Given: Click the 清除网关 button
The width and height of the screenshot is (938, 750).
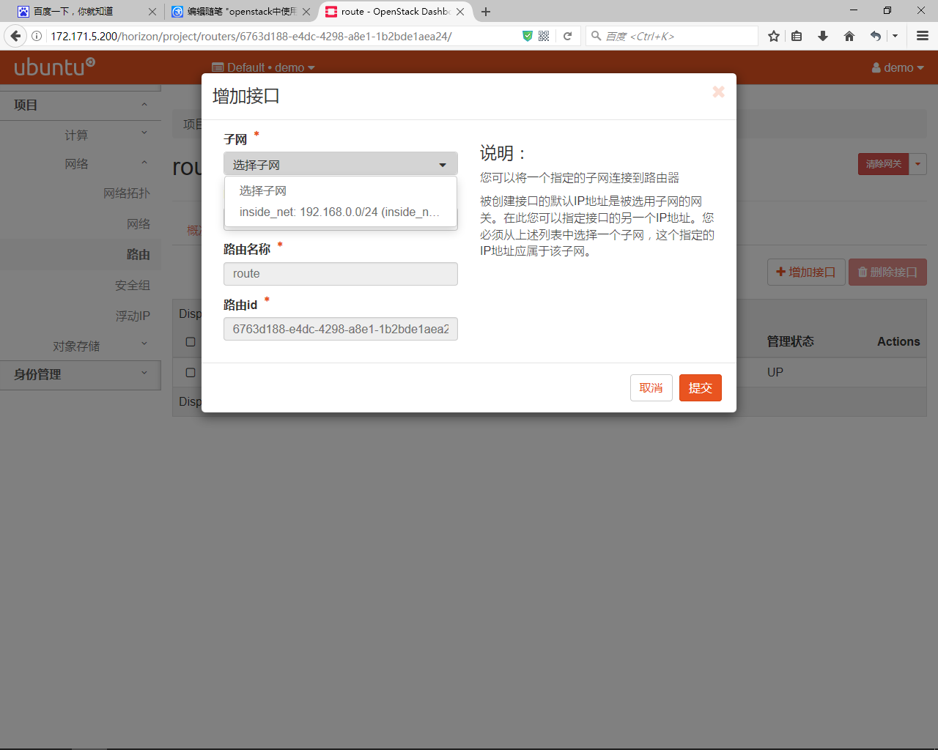Looking at the screenshot, I should pyautogui.click(x=884, y=164).
